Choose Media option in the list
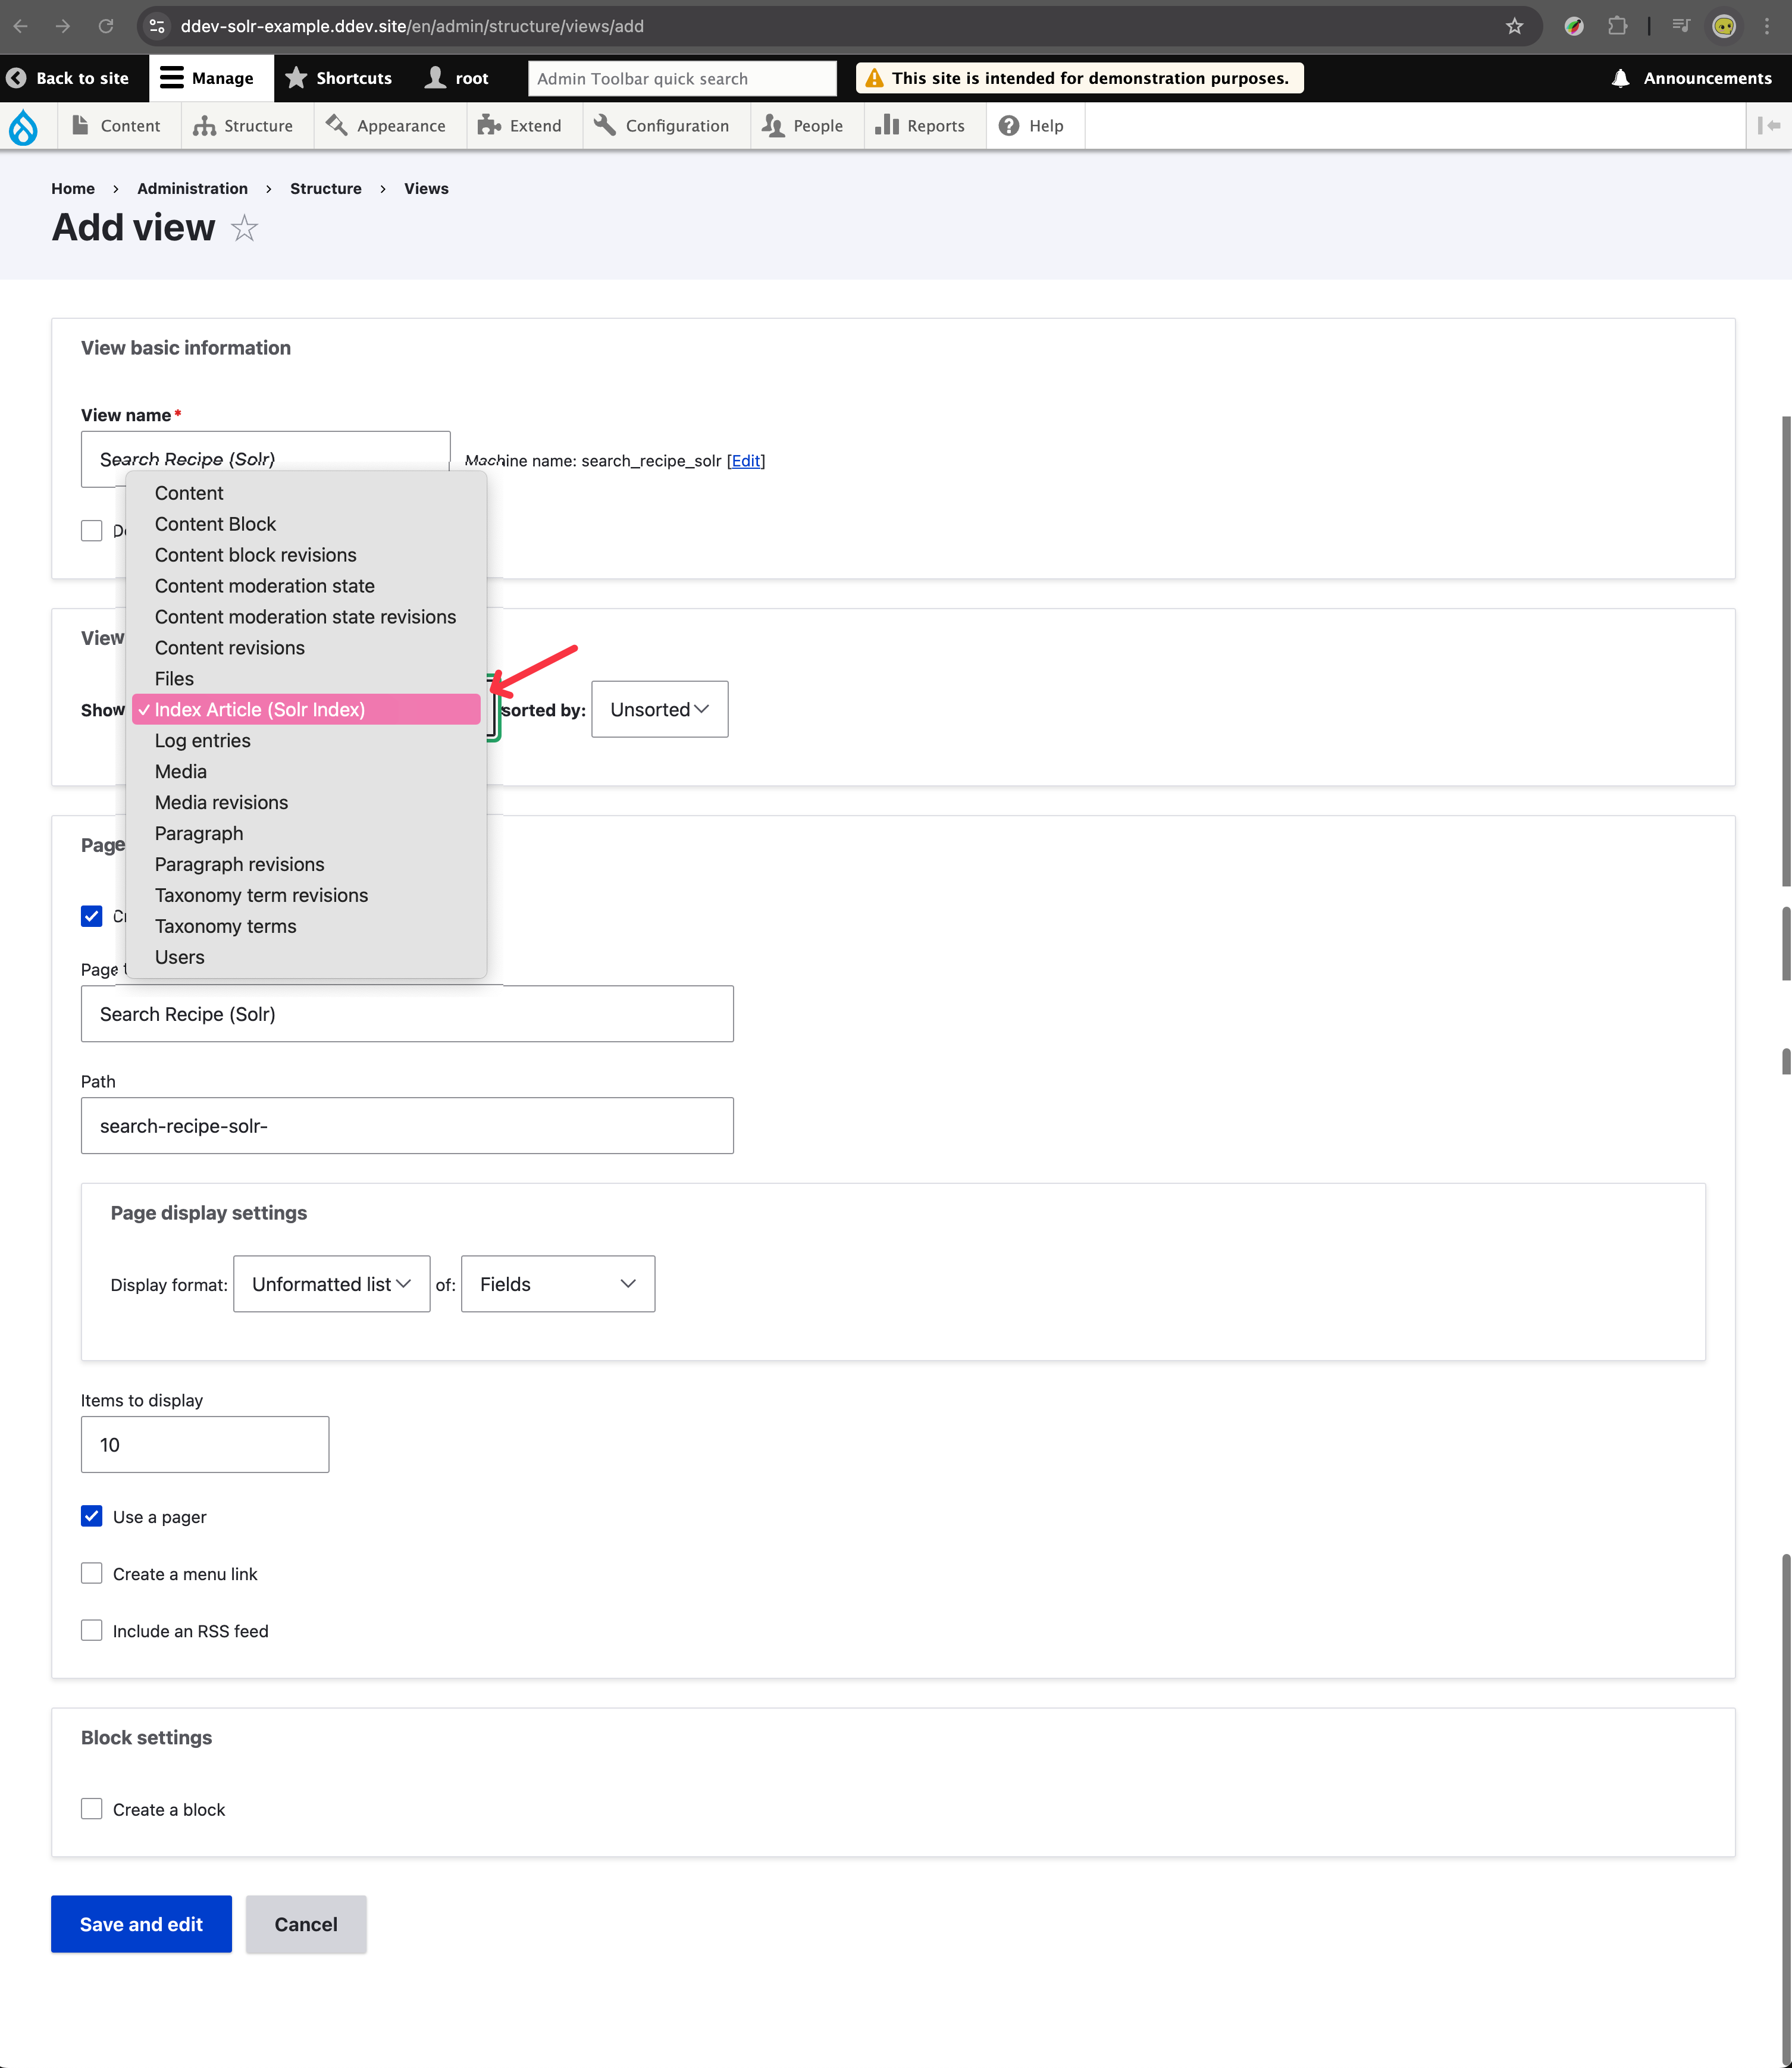Image resolution: width=1792 pixels, height=2068 pixels. [181, 771]
